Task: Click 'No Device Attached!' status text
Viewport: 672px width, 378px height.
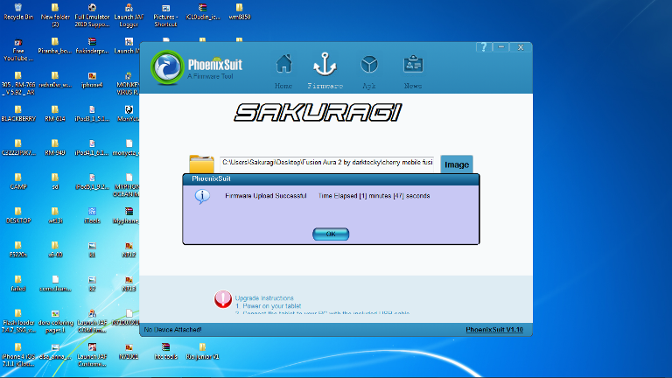Action: tap(172, 330)
